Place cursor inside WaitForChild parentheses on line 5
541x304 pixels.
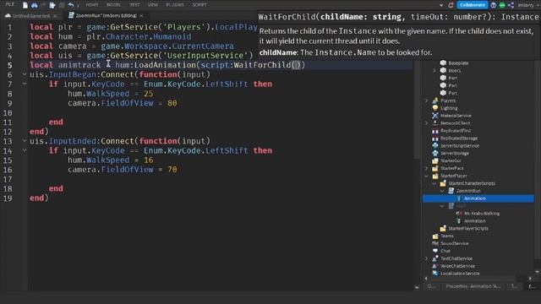click(x=296, y=65)
